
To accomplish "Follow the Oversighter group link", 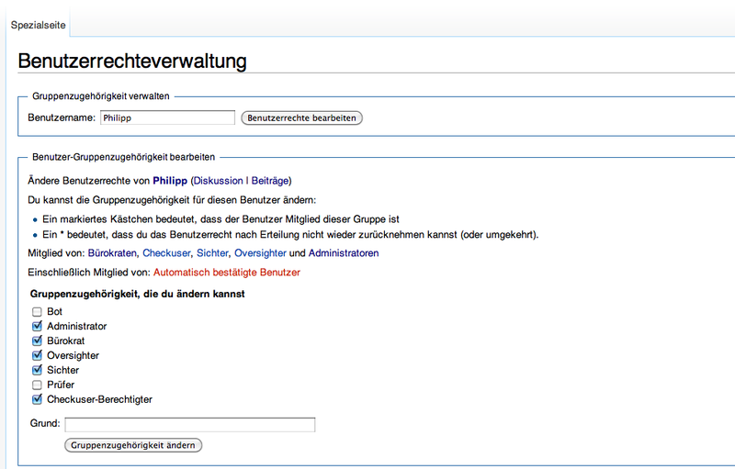I will (x=260, y=252).
